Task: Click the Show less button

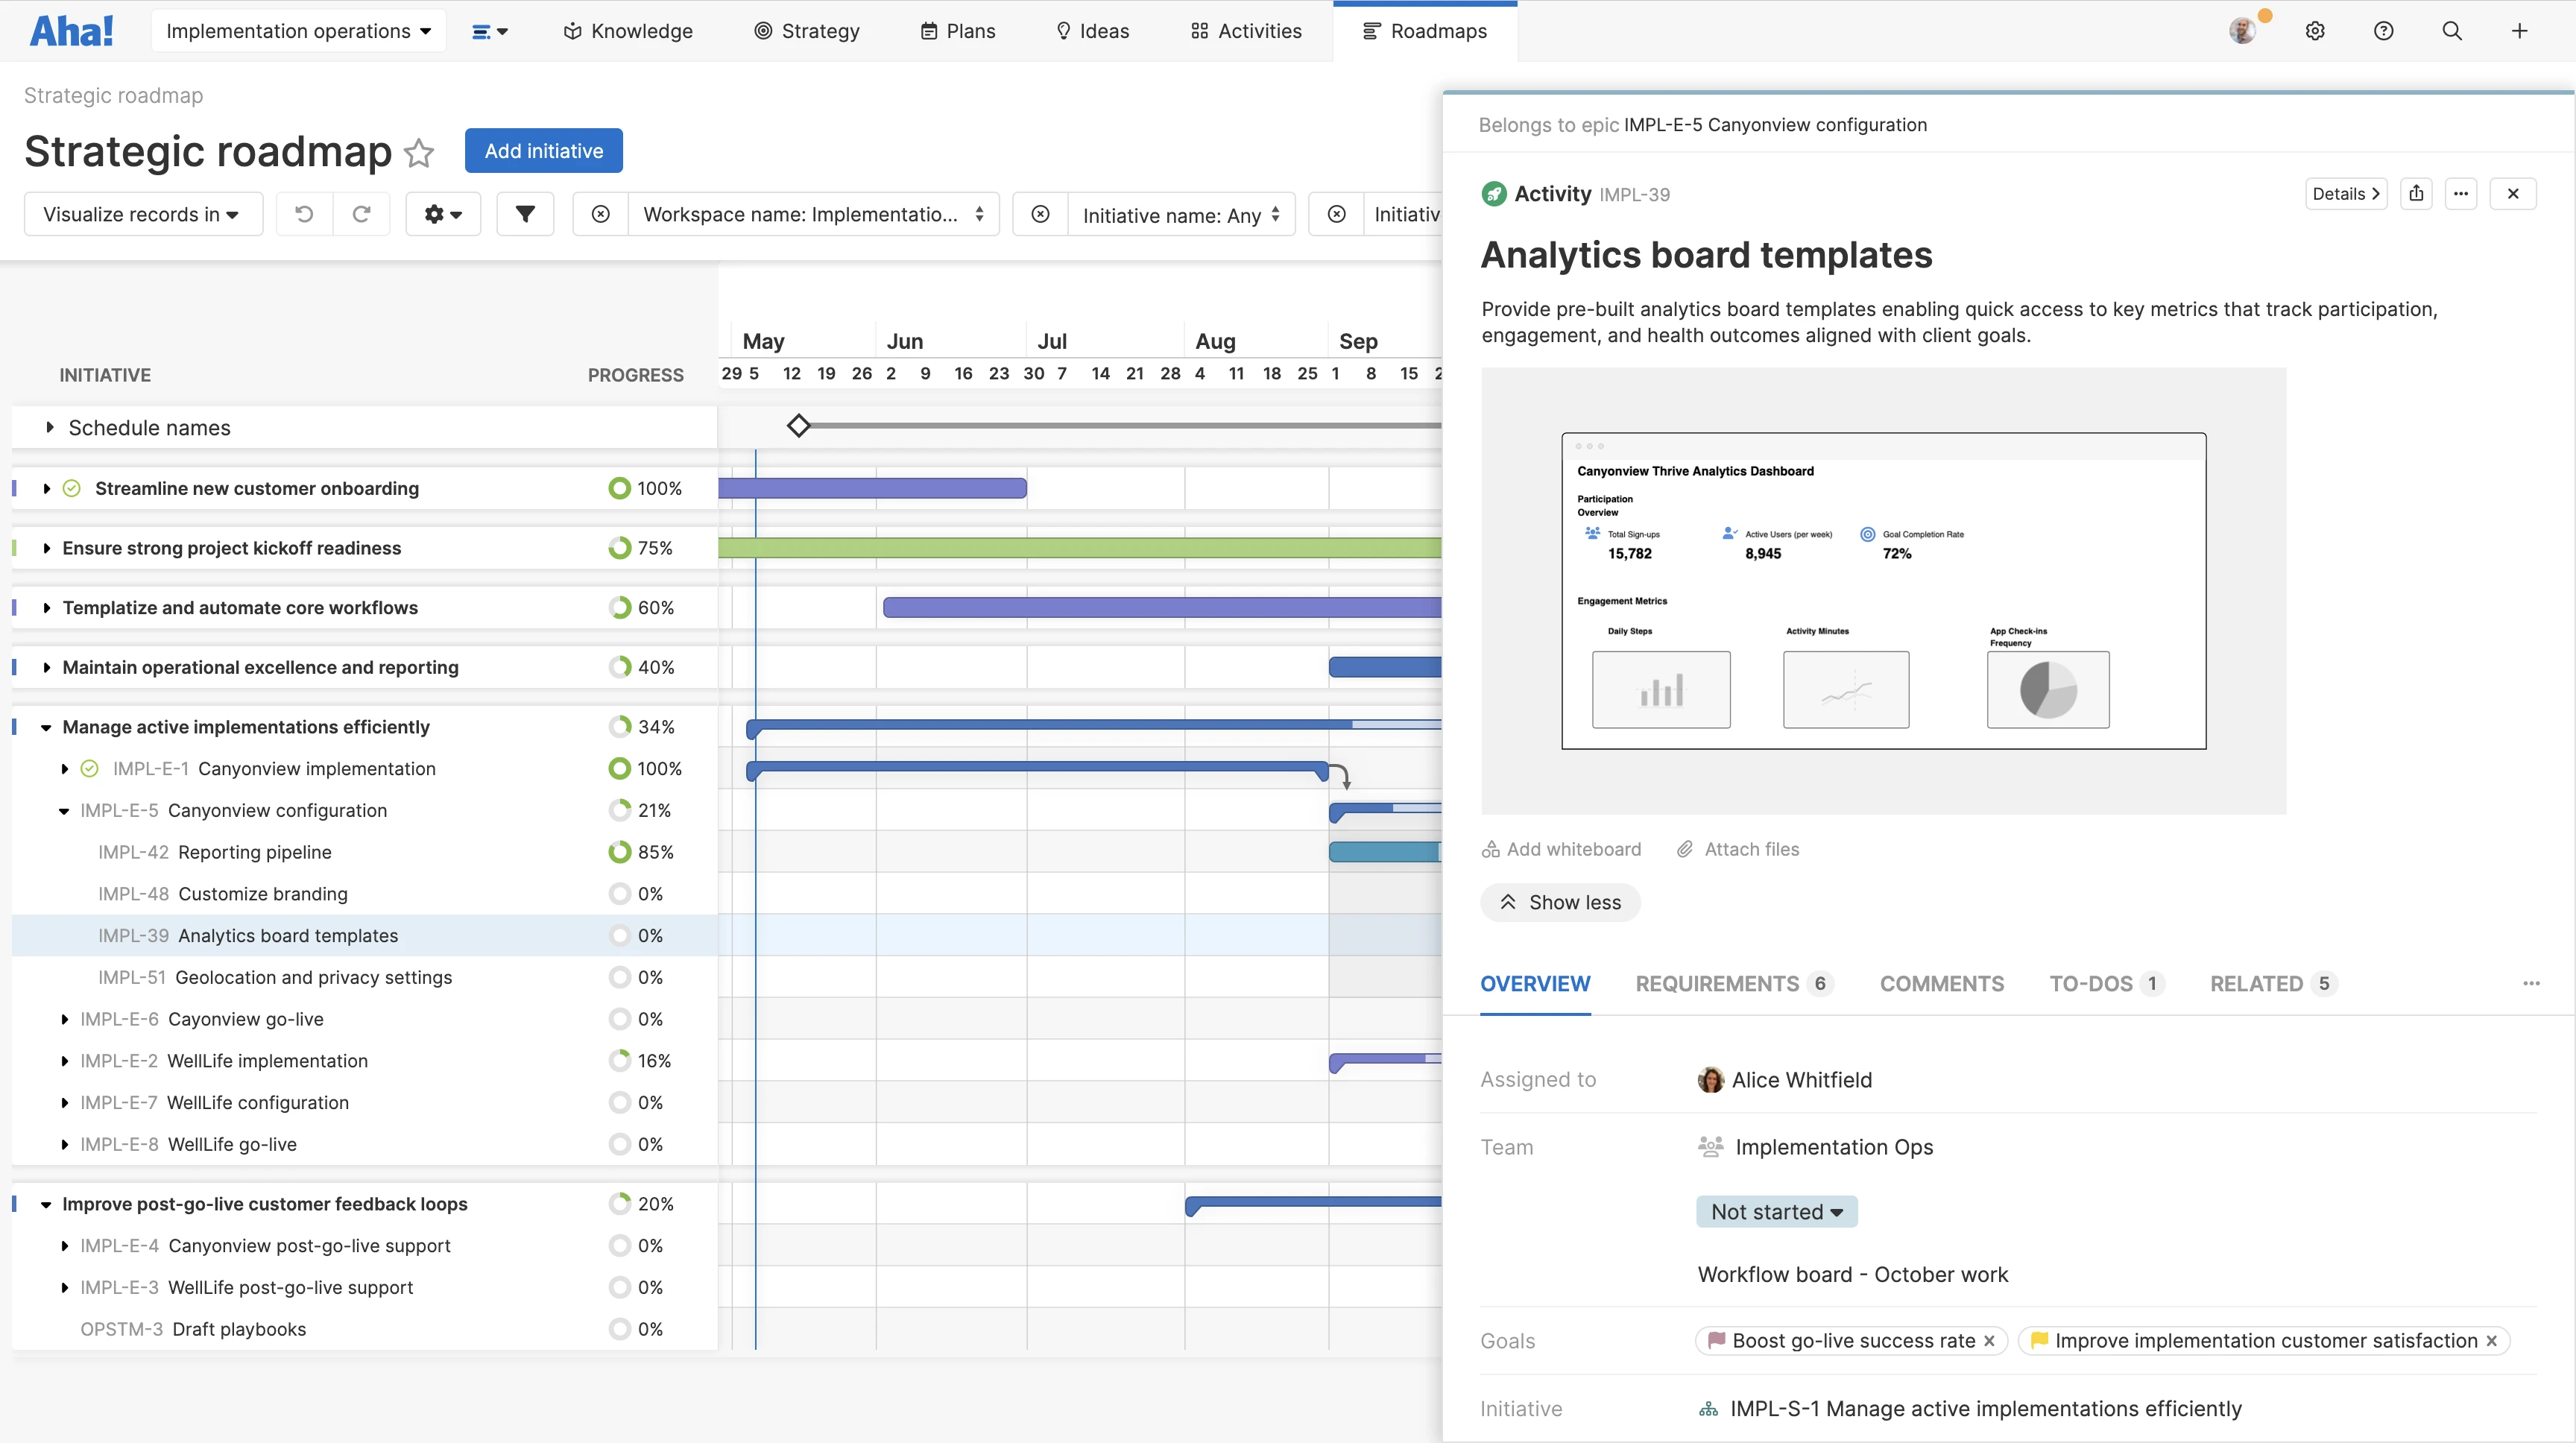Action: (x=1560, y=902)
